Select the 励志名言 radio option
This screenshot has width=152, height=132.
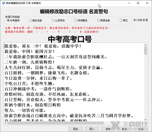(35, 21)
